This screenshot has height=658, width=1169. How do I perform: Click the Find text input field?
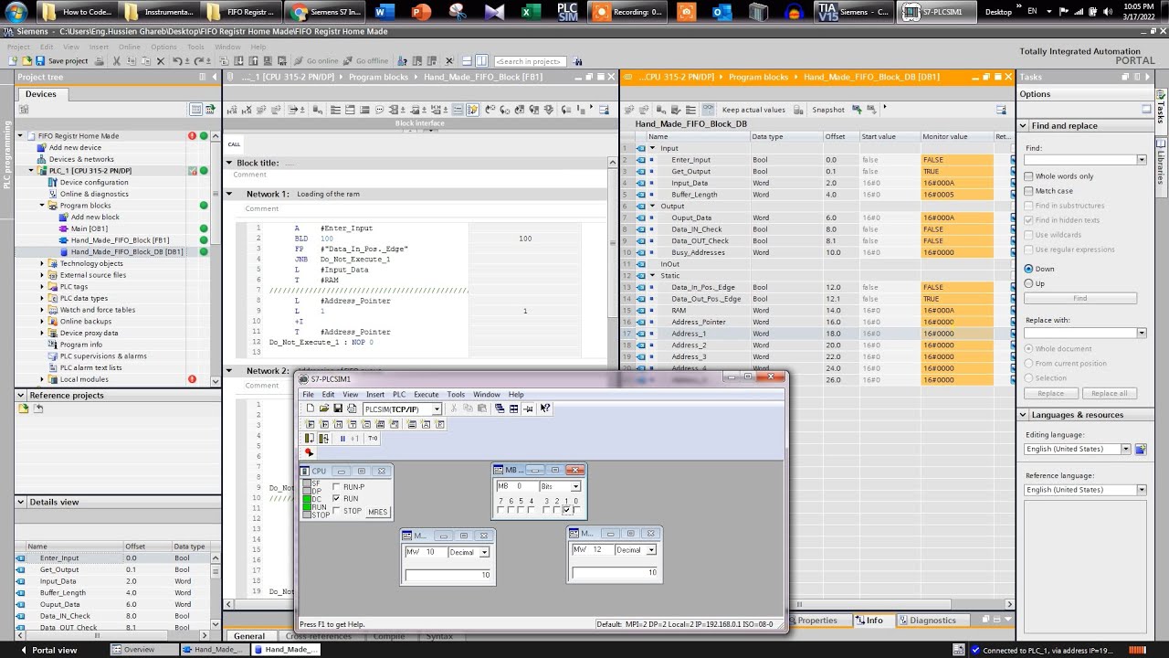[1079, 160]
